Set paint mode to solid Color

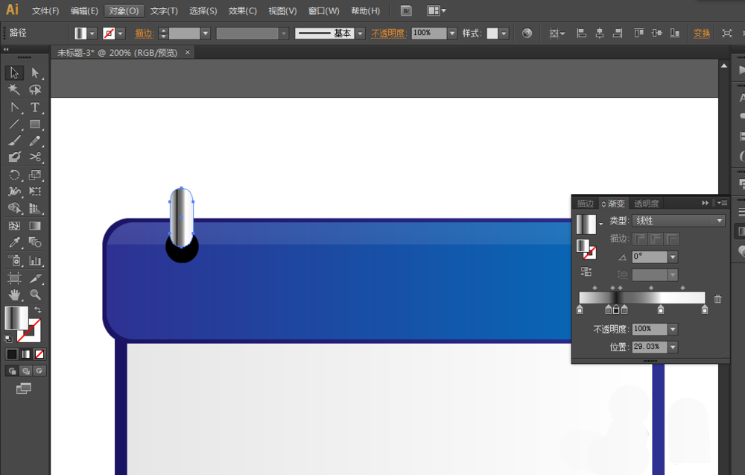point(12,353)
